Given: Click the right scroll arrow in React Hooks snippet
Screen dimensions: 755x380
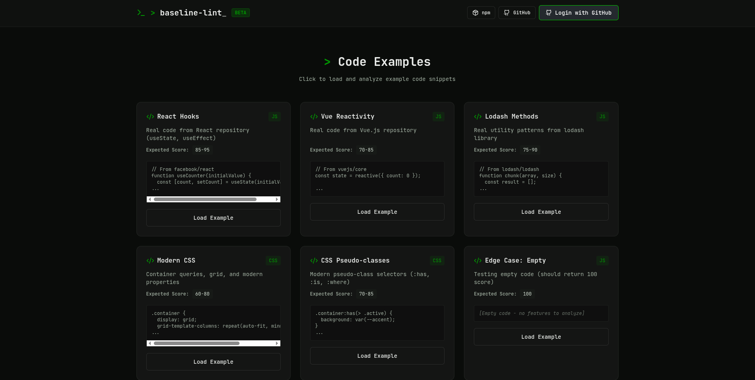Looking at the screenshot, I should (x=277, y=200).
